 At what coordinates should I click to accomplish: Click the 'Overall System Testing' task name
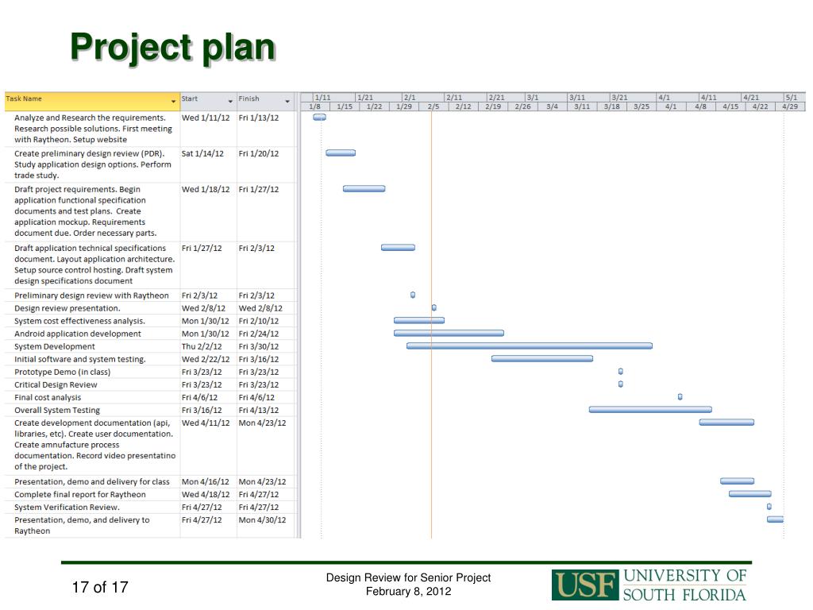[57, 411]
